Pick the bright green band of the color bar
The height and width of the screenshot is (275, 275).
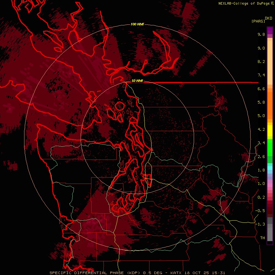coord(270,147)
